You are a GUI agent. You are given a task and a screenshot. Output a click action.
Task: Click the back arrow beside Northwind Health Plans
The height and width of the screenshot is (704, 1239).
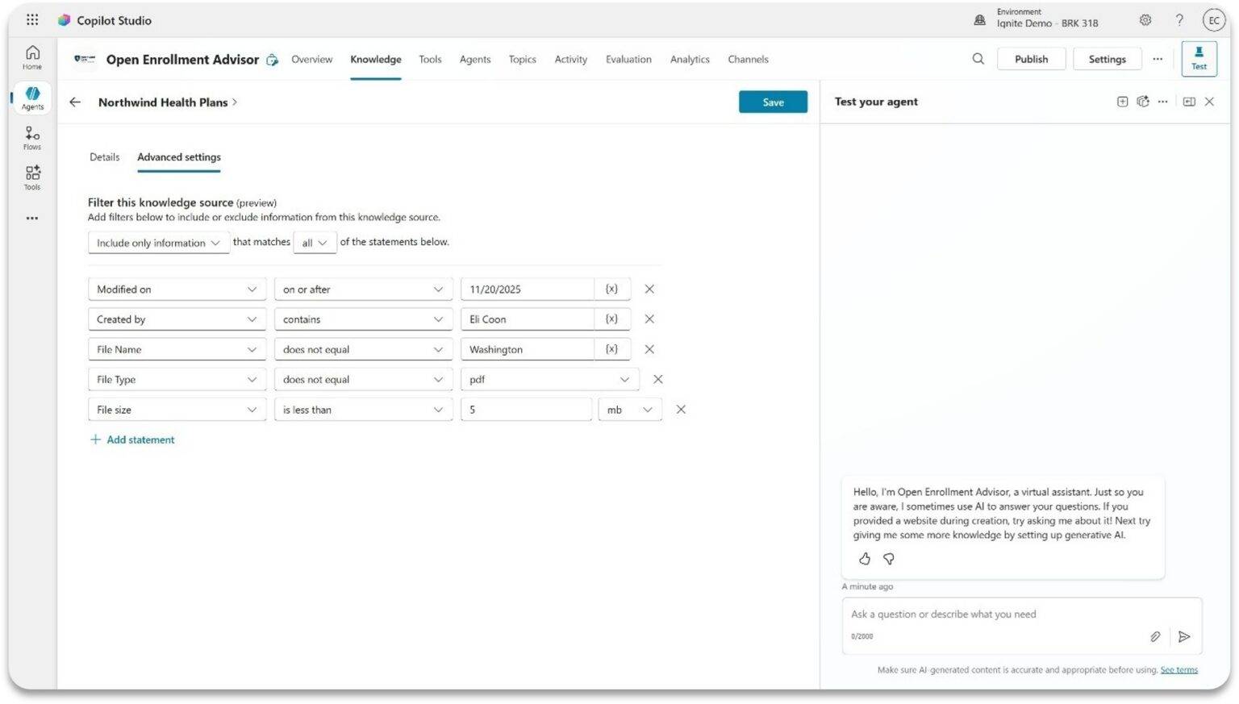[75, 102]
